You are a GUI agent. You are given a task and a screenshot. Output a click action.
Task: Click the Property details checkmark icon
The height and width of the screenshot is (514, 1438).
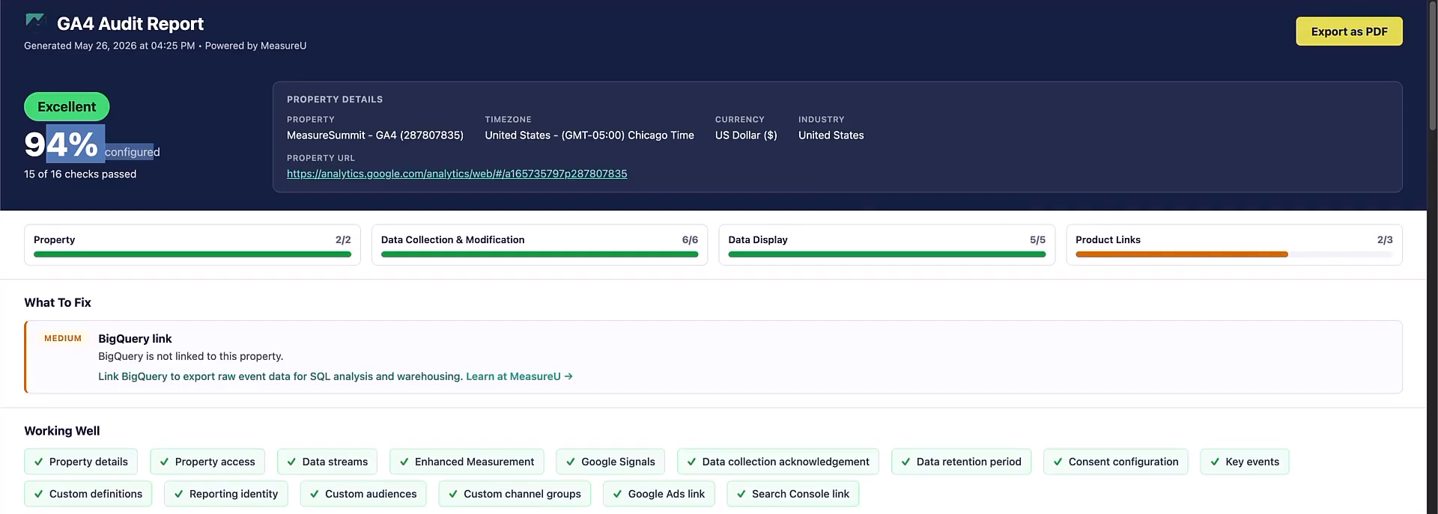[x=38, y=462]
